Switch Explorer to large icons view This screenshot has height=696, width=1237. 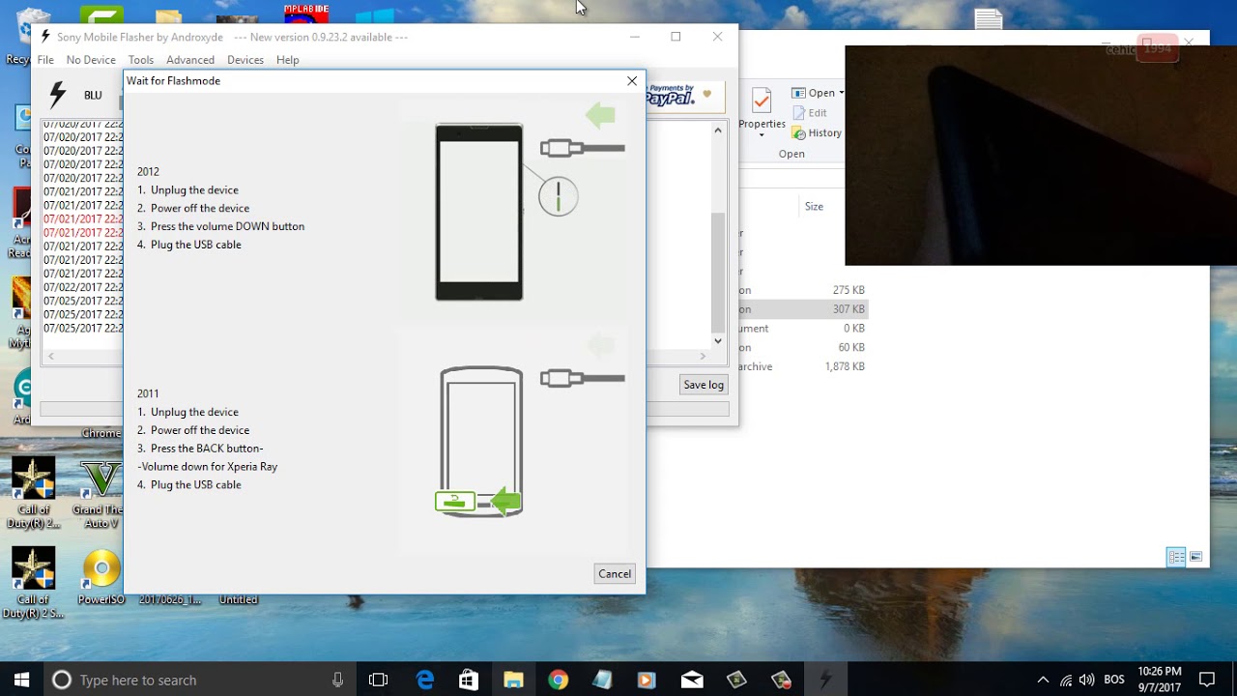(x=1195, y=557)
